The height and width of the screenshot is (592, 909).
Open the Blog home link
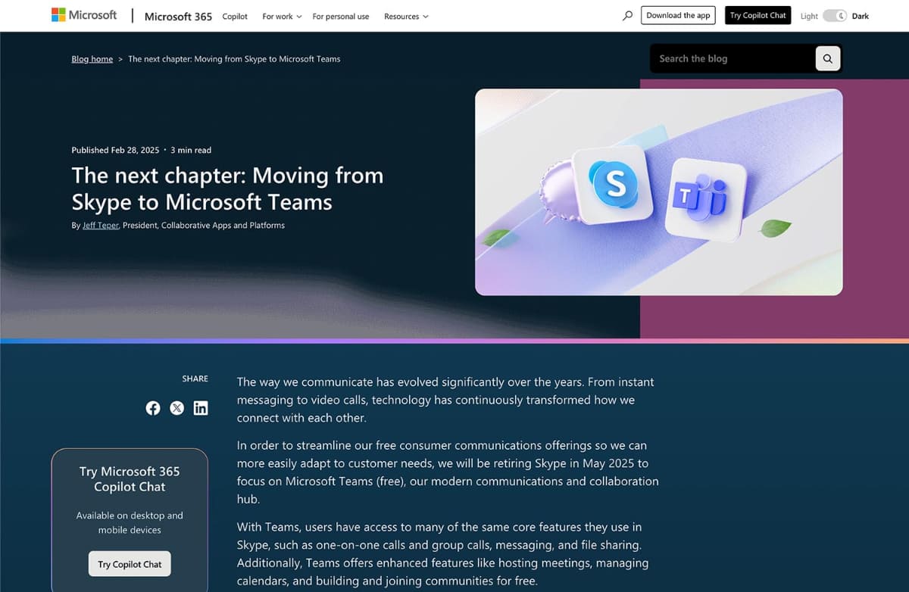pyautogui.click(x=92, y=58)
